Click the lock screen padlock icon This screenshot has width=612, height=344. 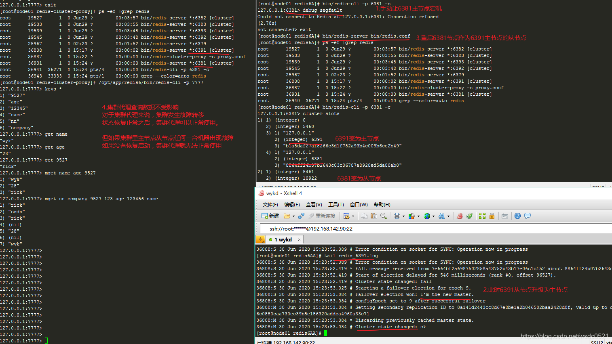(x=492, y=216)
